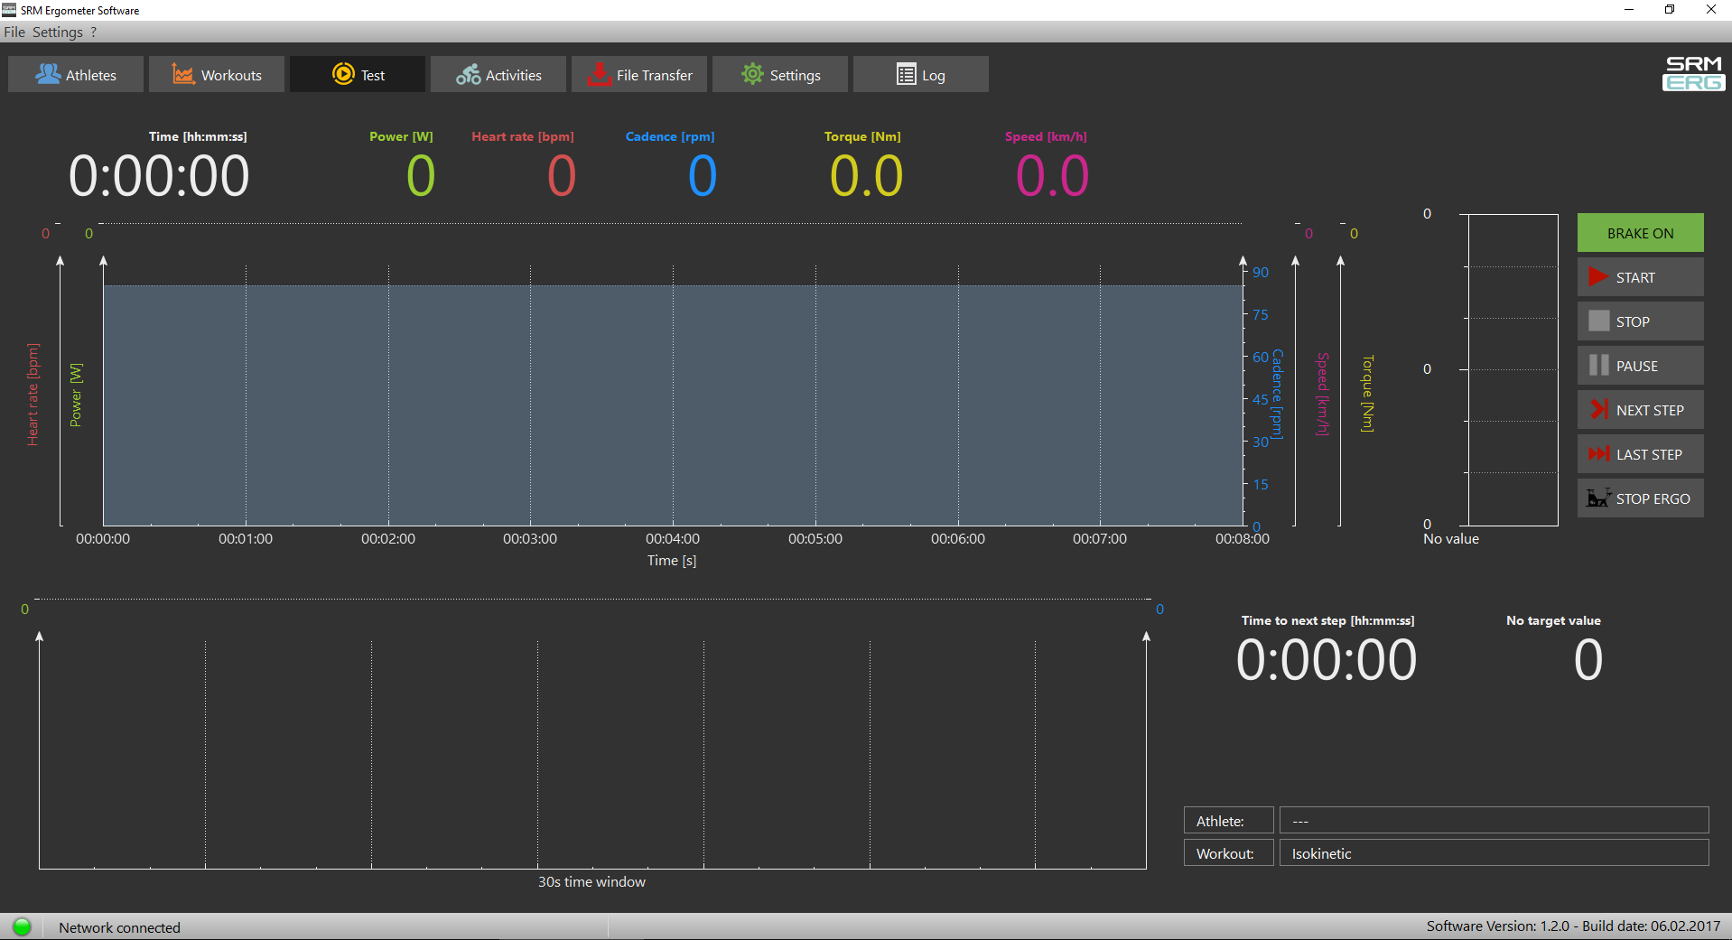Open File Transfer download icon
The image size is (1732, 940).
599,74
